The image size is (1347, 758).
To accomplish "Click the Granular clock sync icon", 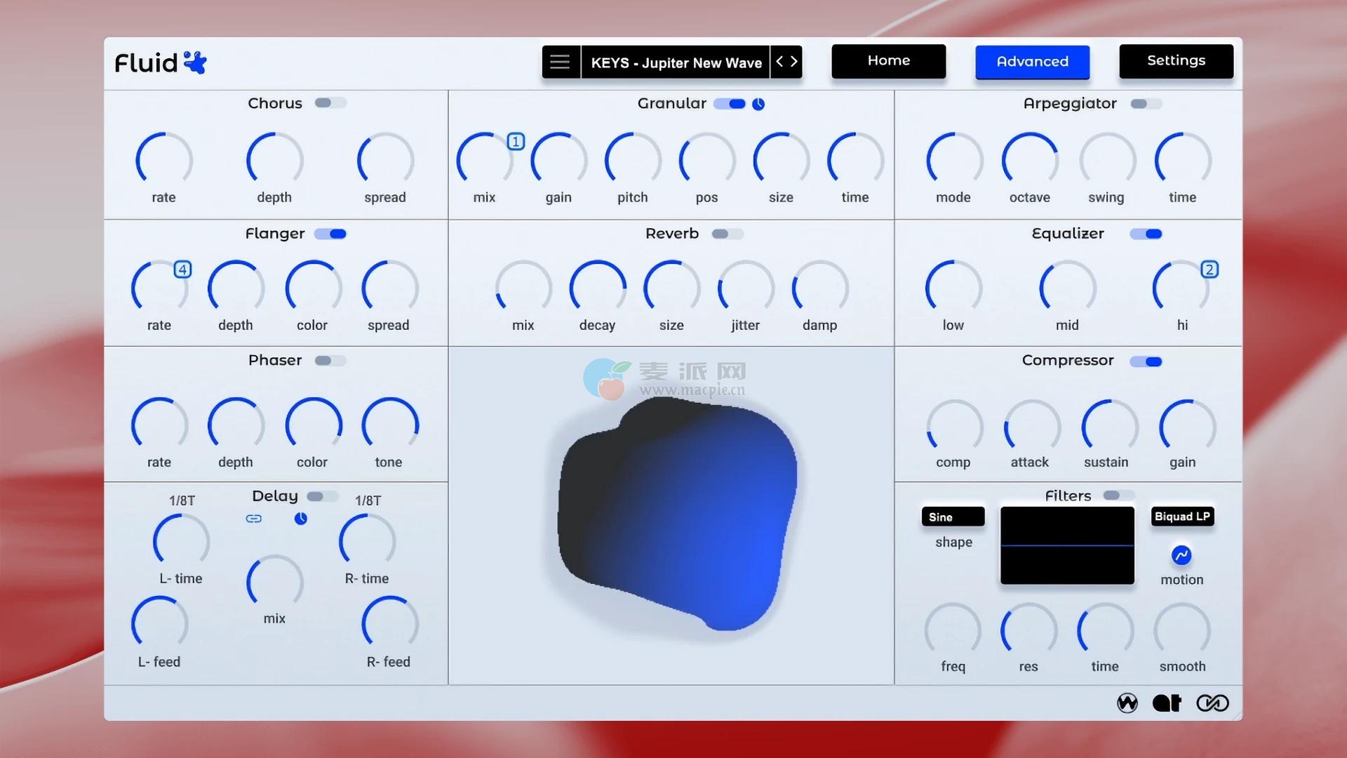I will [758, 105].
